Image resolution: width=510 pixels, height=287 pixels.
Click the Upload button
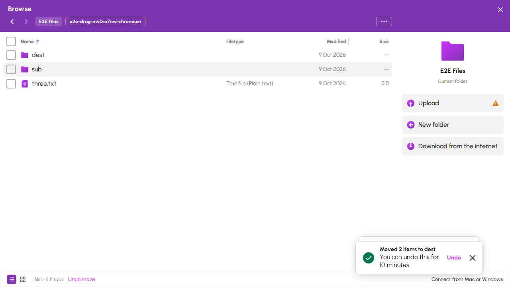pos(453,103)
